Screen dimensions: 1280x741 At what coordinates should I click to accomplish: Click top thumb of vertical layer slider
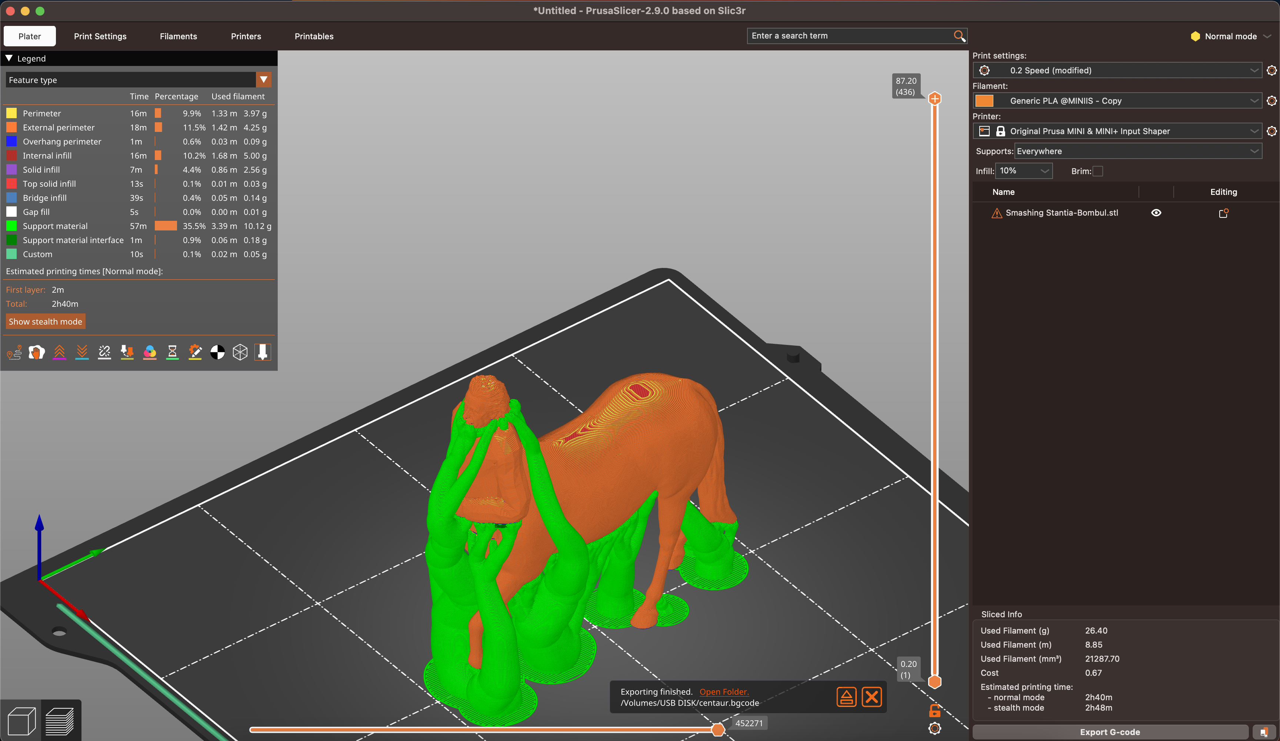[934, 99]
